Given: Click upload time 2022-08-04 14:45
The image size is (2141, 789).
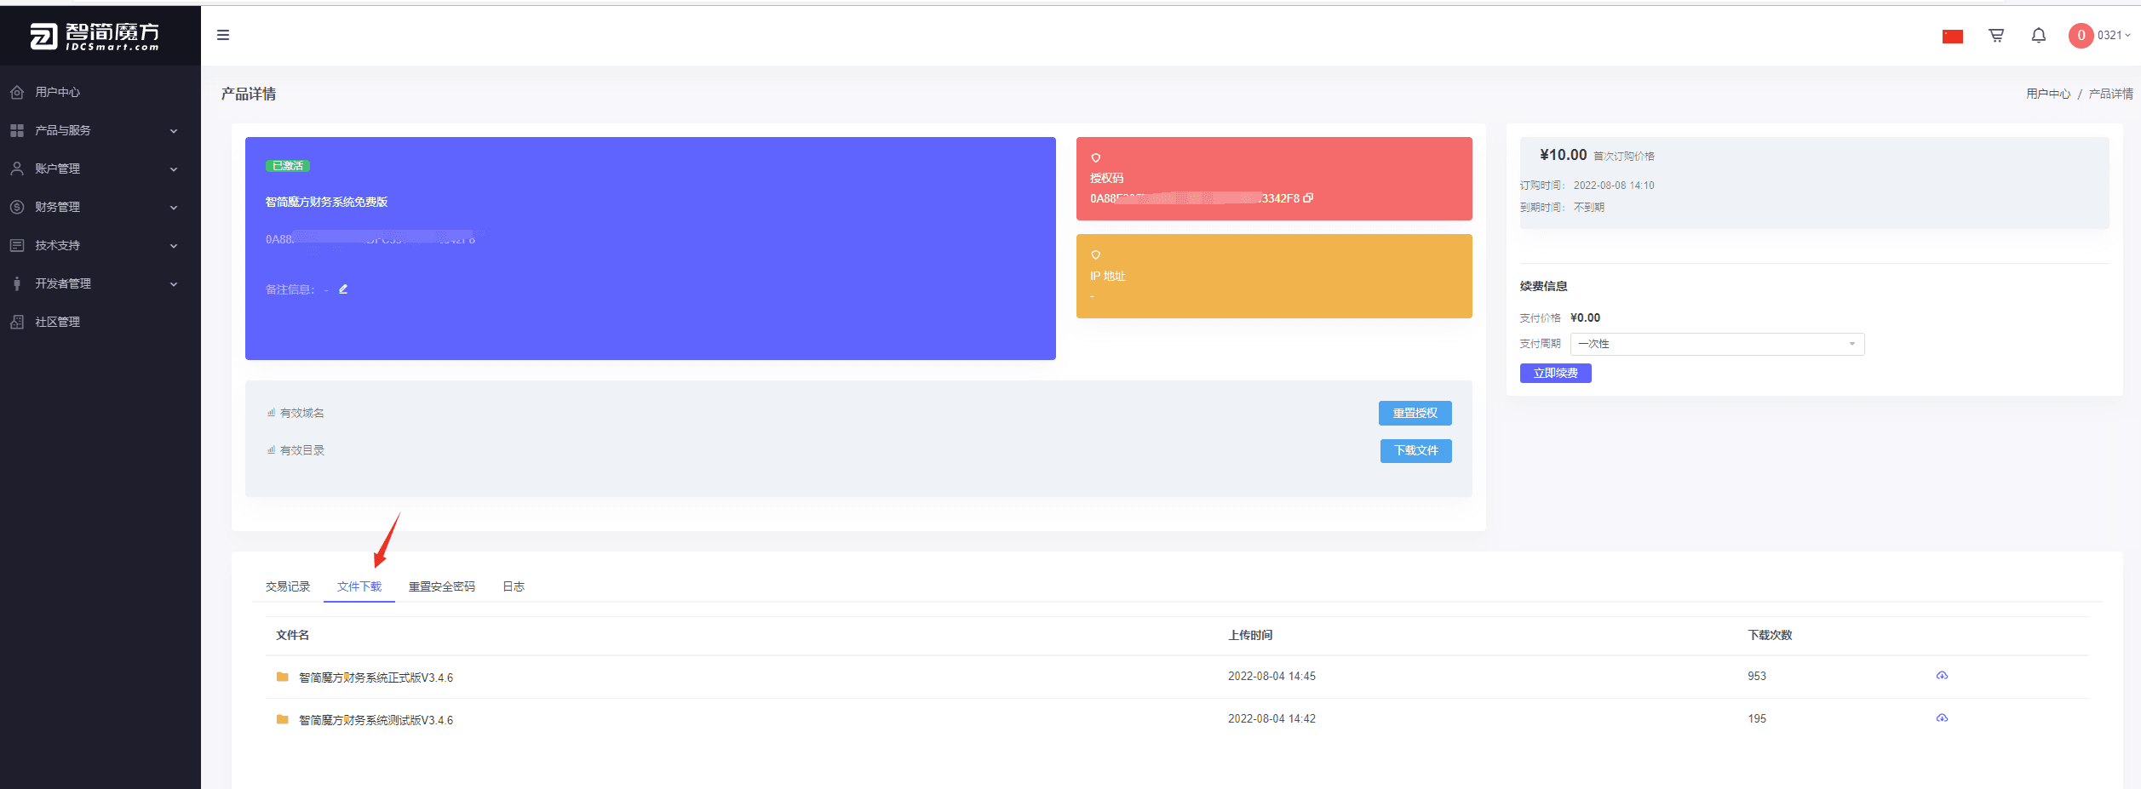Looking at the screenshot, I should click(1271, 677).
